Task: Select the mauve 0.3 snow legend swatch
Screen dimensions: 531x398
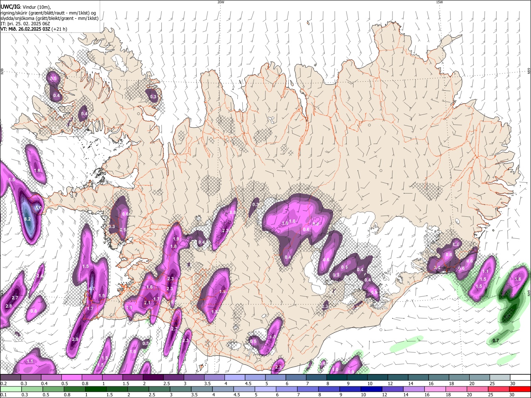Action: click(31, 377)
